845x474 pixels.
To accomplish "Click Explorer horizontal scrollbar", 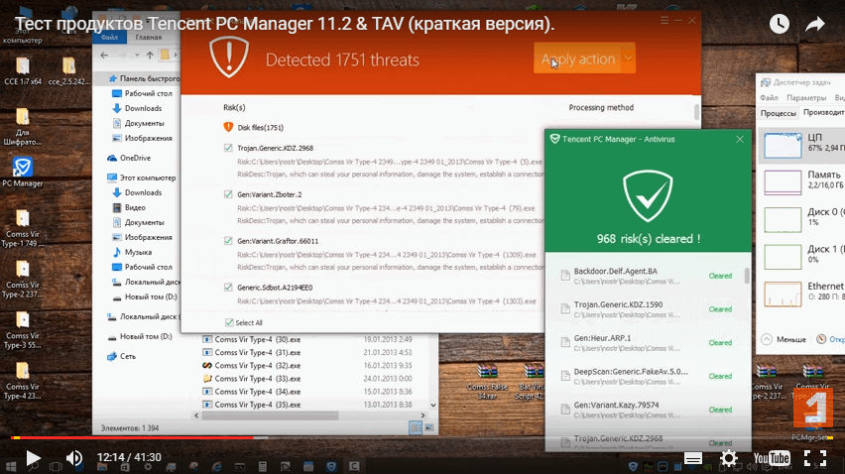I will 270,415.
